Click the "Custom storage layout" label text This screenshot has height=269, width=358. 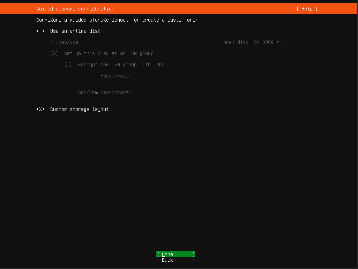pyautogui.click(x=79, y=109)
